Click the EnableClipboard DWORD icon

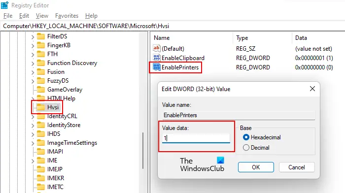(156, 58)
